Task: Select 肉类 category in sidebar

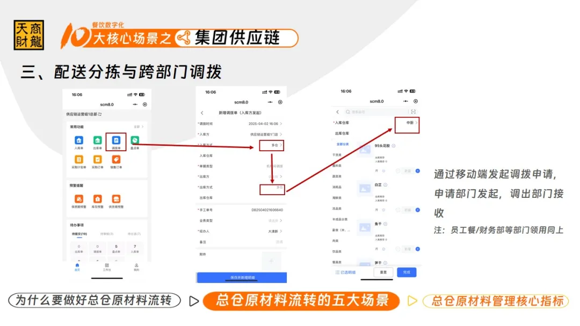Action: (x=335, y=241)
